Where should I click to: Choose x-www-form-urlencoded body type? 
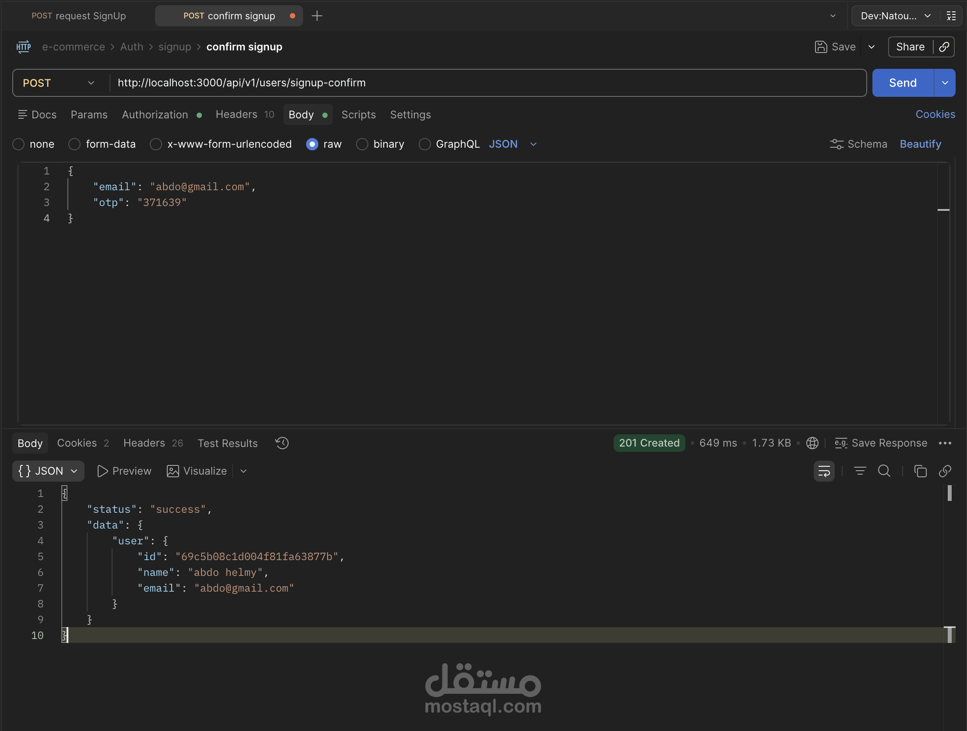click(156, 144)
